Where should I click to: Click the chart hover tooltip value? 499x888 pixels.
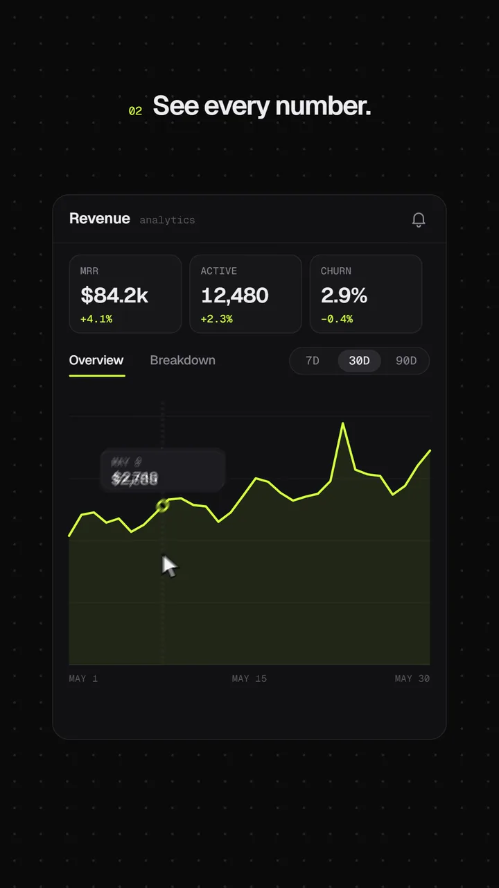(135, 478)
